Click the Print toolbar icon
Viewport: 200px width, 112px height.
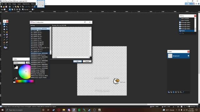pos(10,7)
